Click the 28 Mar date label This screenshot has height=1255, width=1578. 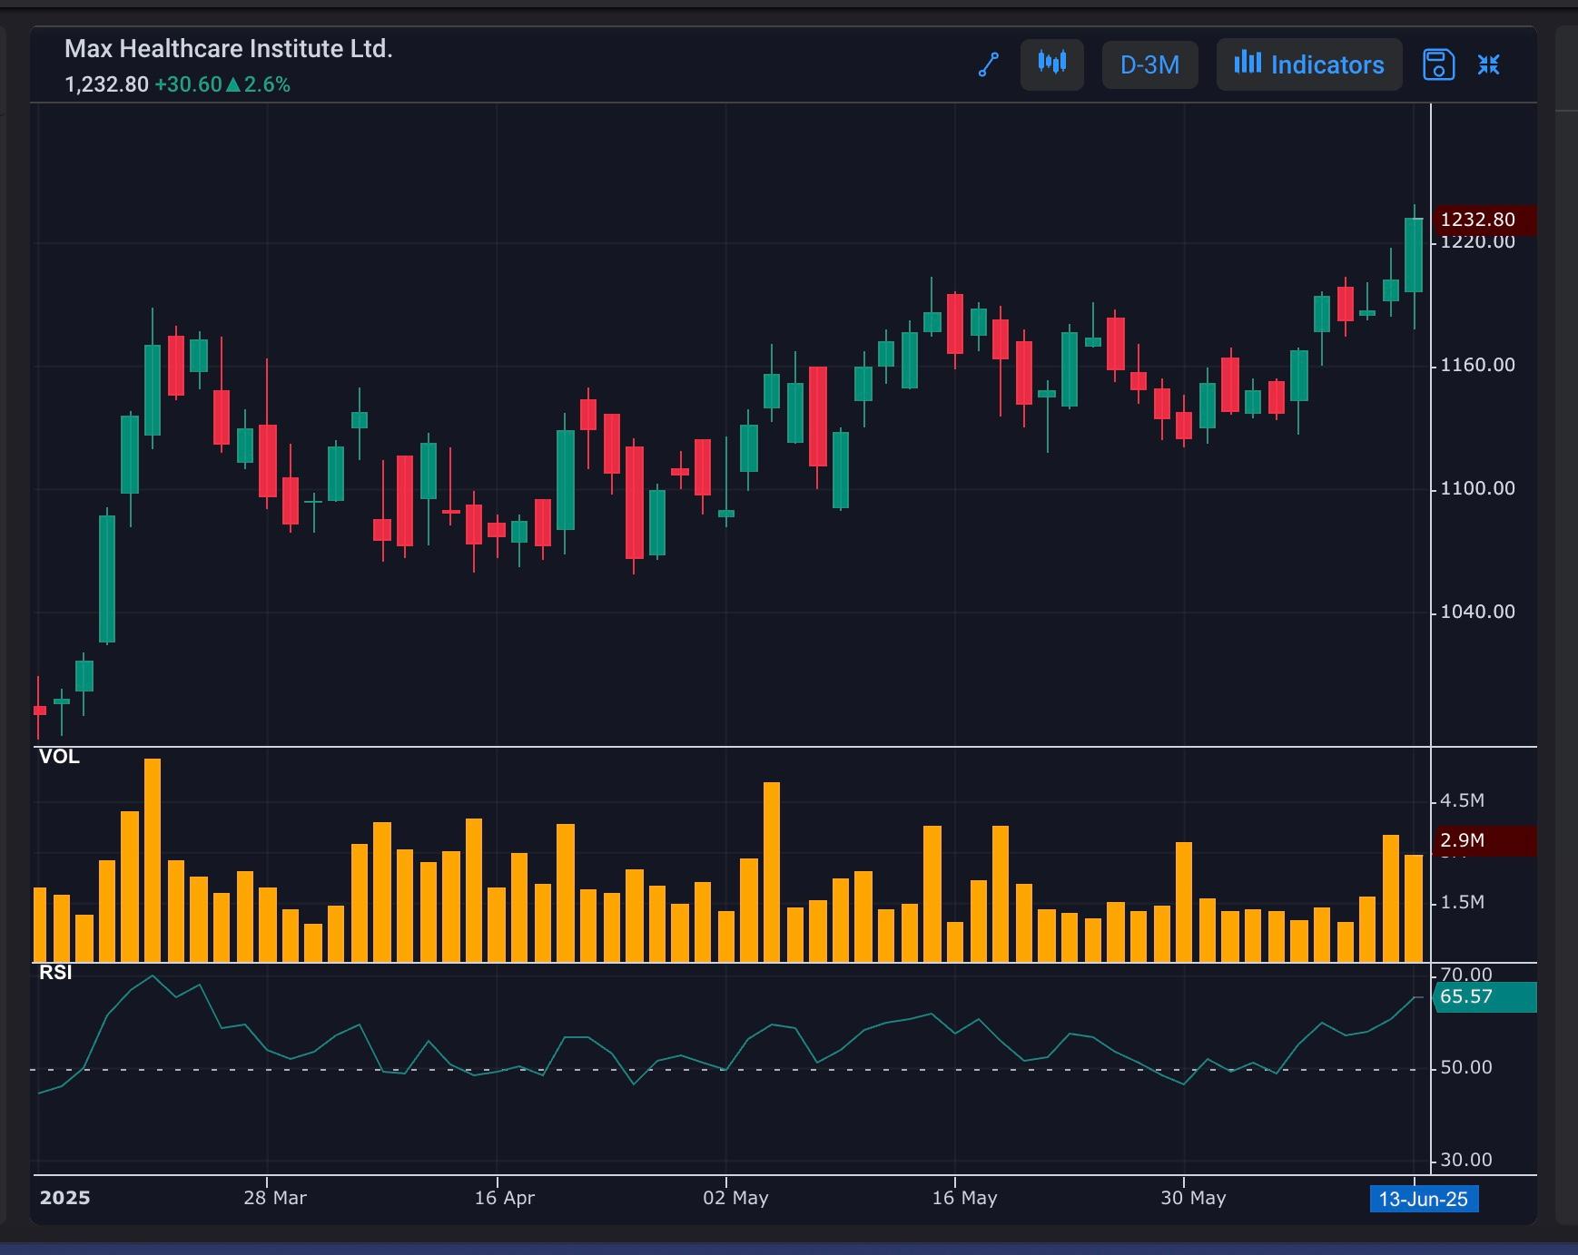(x=275, y=1198)
